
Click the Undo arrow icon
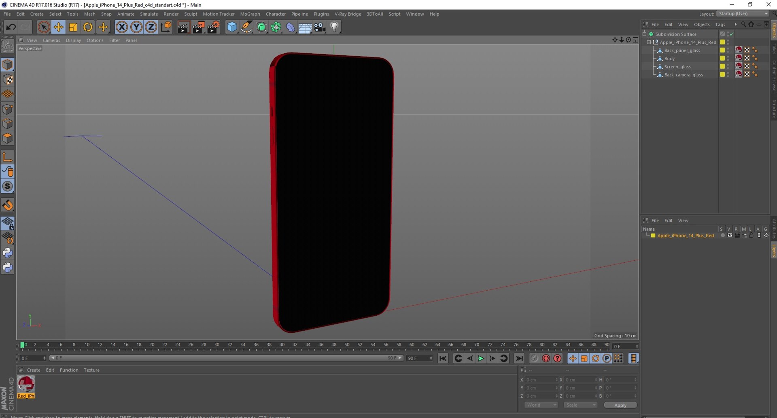[11, 27]
